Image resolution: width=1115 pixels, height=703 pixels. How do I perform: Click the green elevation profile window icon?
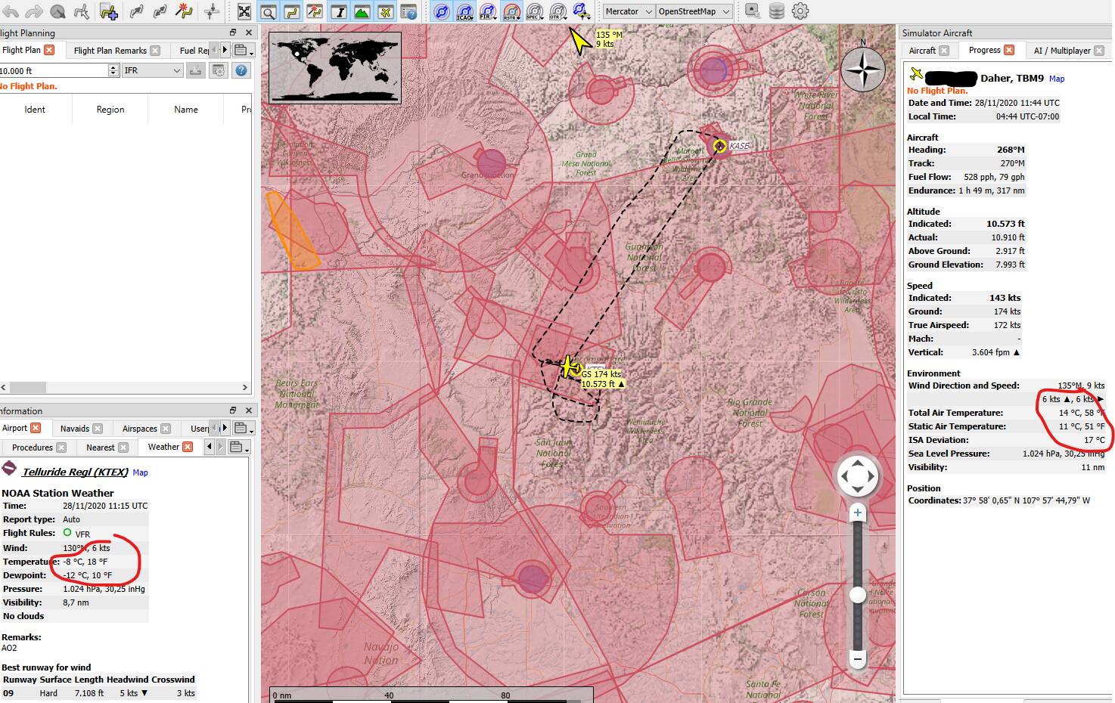362,12
